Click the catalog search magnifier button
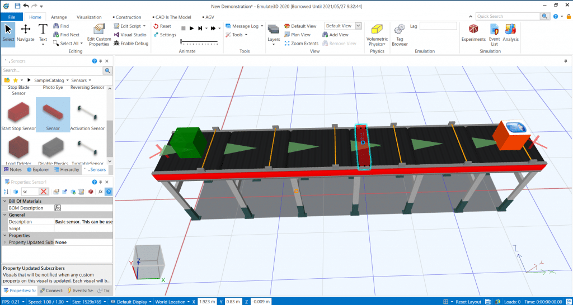573x305 pixels. point(108,70)
